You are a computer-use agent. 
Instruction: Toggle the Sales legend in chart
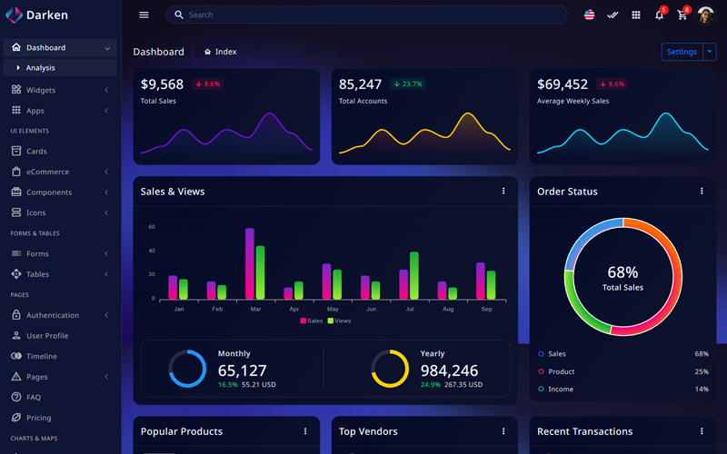pos(311,321)
